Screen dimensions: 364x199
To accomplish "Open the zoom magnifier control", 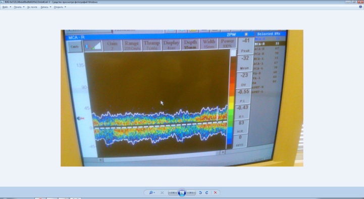I will click(152, 192).
